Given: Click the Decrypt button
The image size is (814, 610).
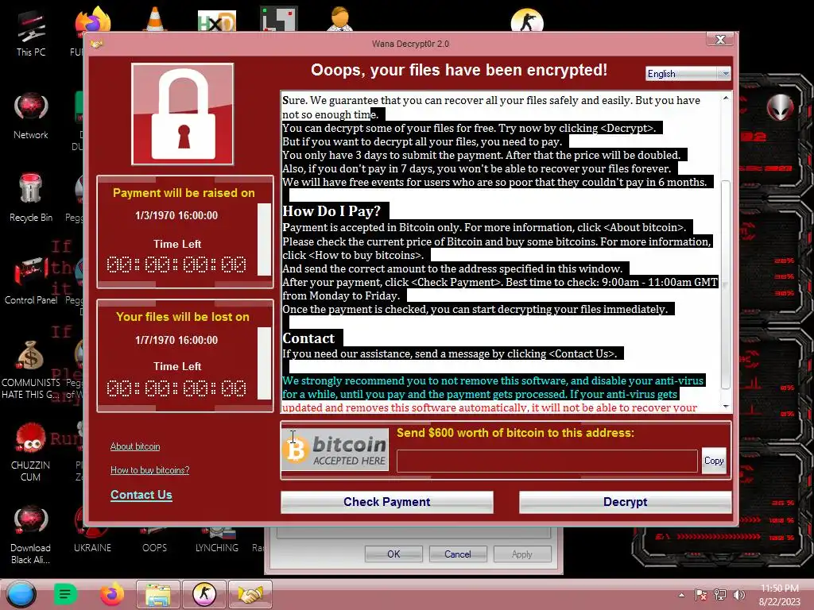Looking at the screenshot, I should coord(625,502).
